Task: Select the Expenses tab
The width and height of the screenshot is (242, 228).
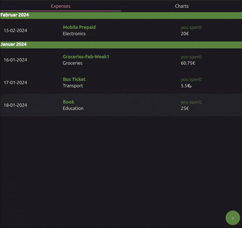Action: [x=60, y=6]
